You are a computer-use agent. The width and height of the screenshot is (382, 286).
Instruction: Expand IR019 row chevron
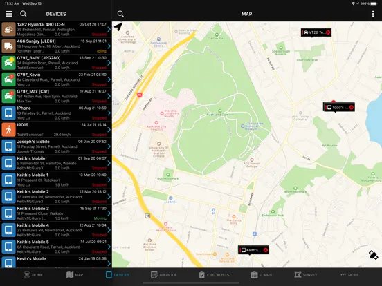coord(109,130)
